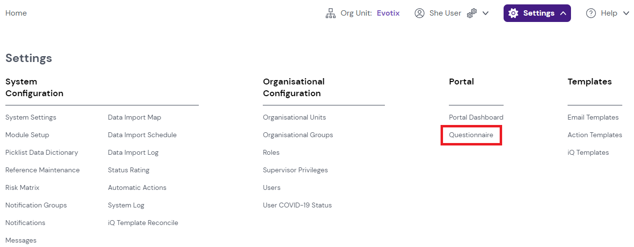Open Portal Dashboard settings
Screen dimensions: 634x247
click(x=476, y=117)
